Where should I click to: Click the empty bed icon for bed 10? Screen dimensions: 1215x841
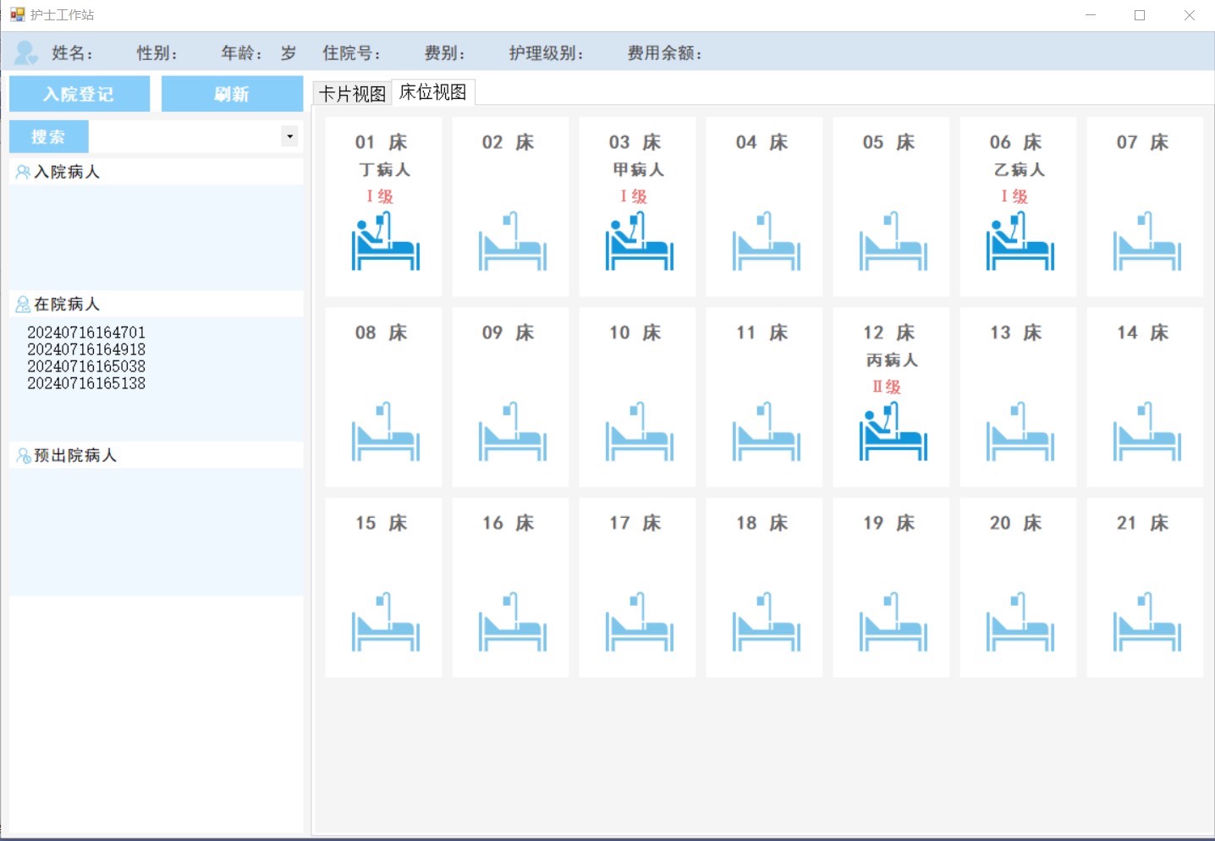click(639, 431)
